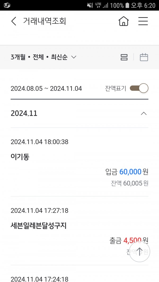Switch to list view icon
This screenshot has height=282, width=159.
124,57
